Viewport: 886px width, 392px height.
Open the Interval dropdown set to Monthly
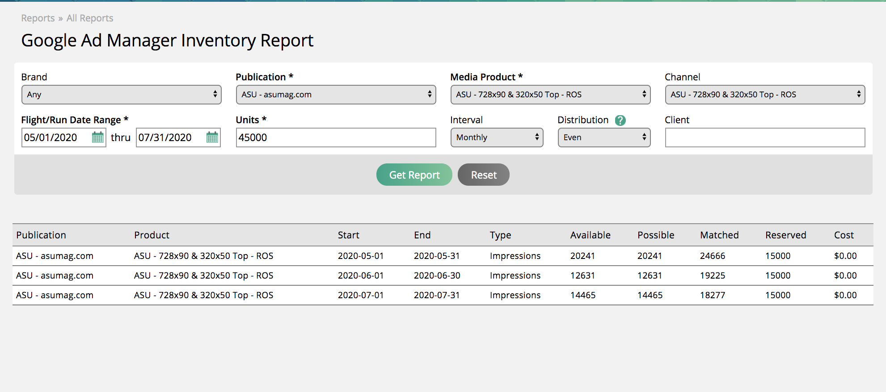point(497,138)
